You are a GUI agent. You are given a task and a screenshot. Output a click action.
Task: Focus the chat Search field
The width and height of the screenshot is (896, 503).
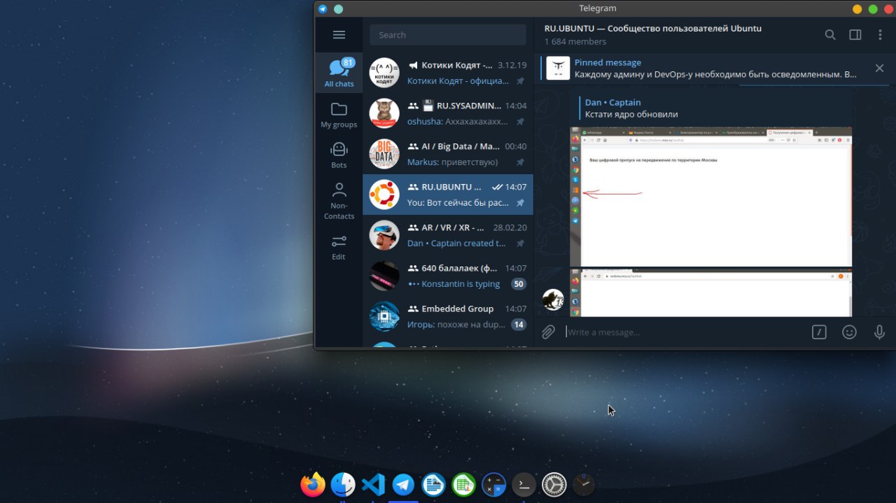pyautogui.click(x=448, y=35)
